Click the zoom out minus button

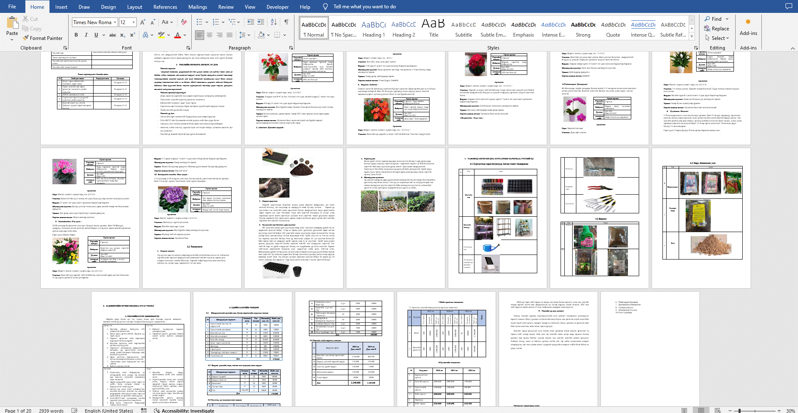tap(731, 411)
